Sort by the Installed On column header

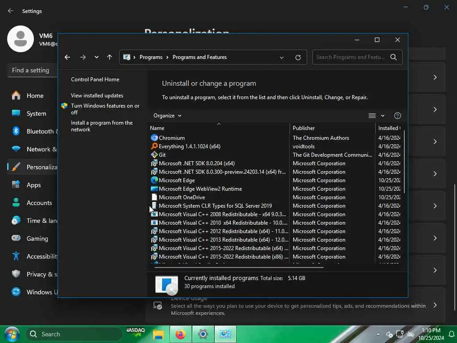pyautogui.click(x=389, y=128)
